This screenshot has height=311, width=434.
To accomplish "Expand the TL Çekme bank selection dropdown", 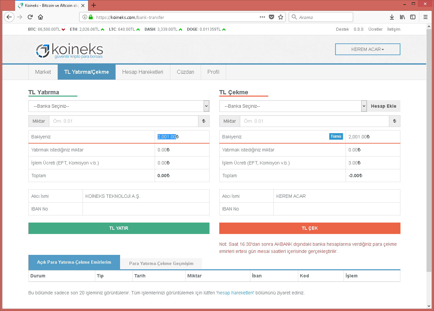I will pos(293,106).
